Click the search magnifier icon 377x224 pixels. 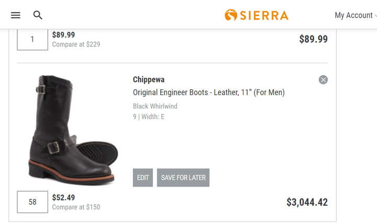(38, 15)
